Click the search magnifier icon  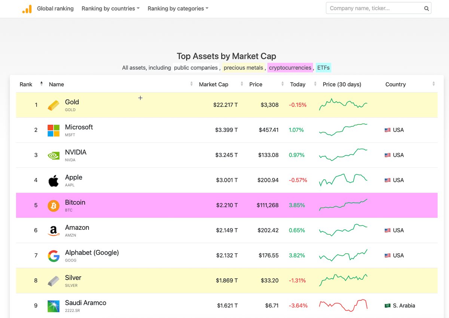pyautogui.click(x=426, y=8)
